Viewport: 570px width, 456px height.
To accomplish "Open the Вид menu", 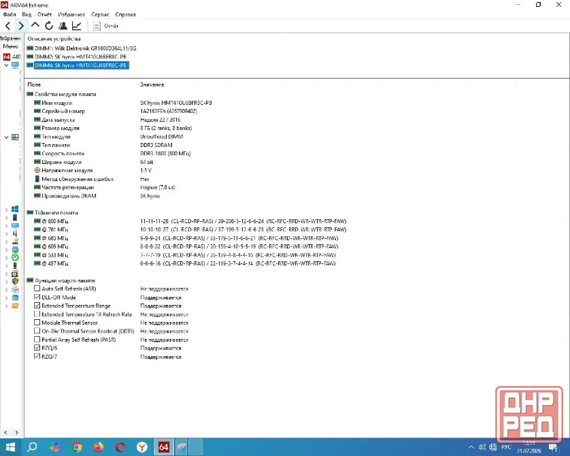I will (27, 14).
